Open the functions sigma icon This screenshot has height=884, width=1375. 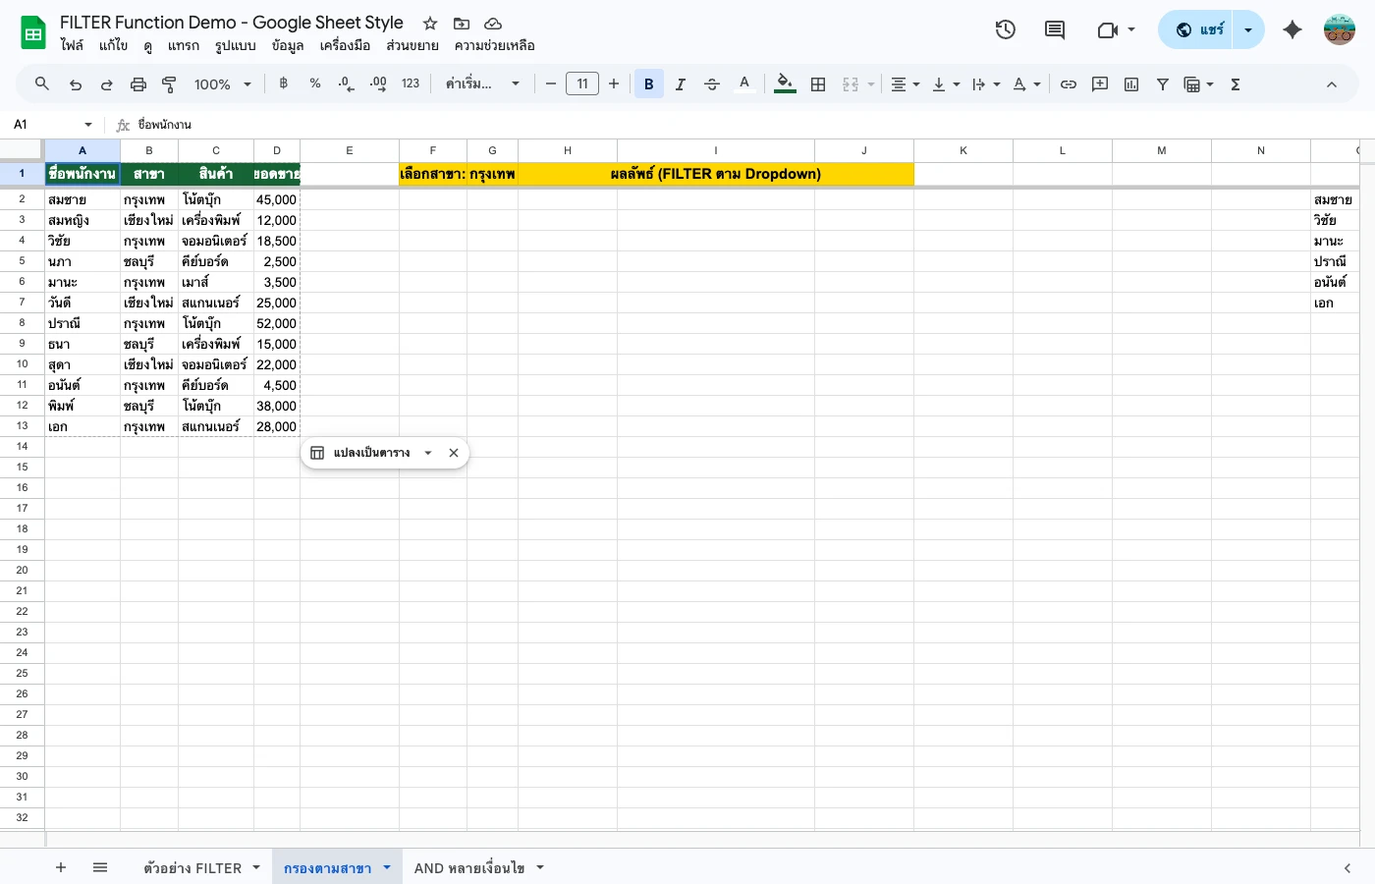pyautogui.click(x=1236, y=84)
